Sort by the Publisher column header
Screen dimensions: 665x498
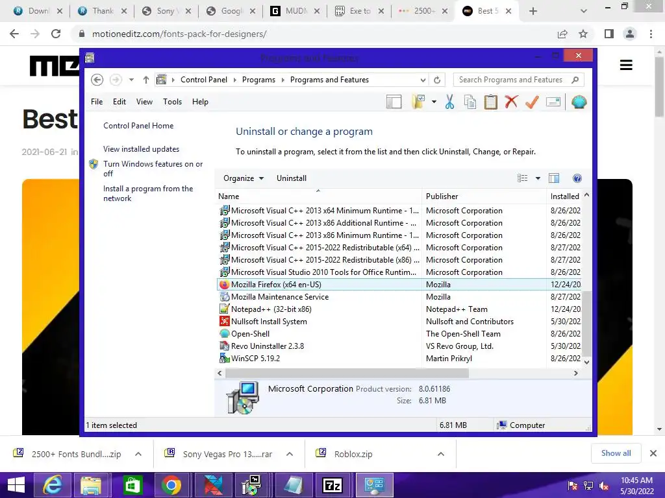tap(484, 196)
